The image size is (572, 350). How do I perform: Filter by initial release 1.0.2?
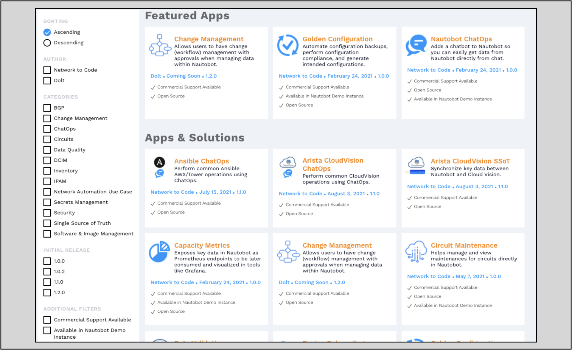47,272
